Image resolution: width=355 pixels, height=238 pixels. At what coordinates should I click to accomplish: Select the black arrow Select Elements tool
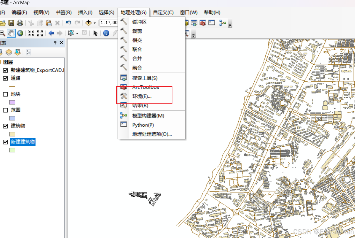95,33
